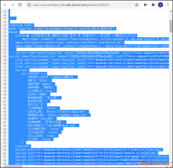Image resolution: width=173 pixels, height=168 pixels.
Task: Click the meta viewport line 33
Action: (x=95, y=39)
